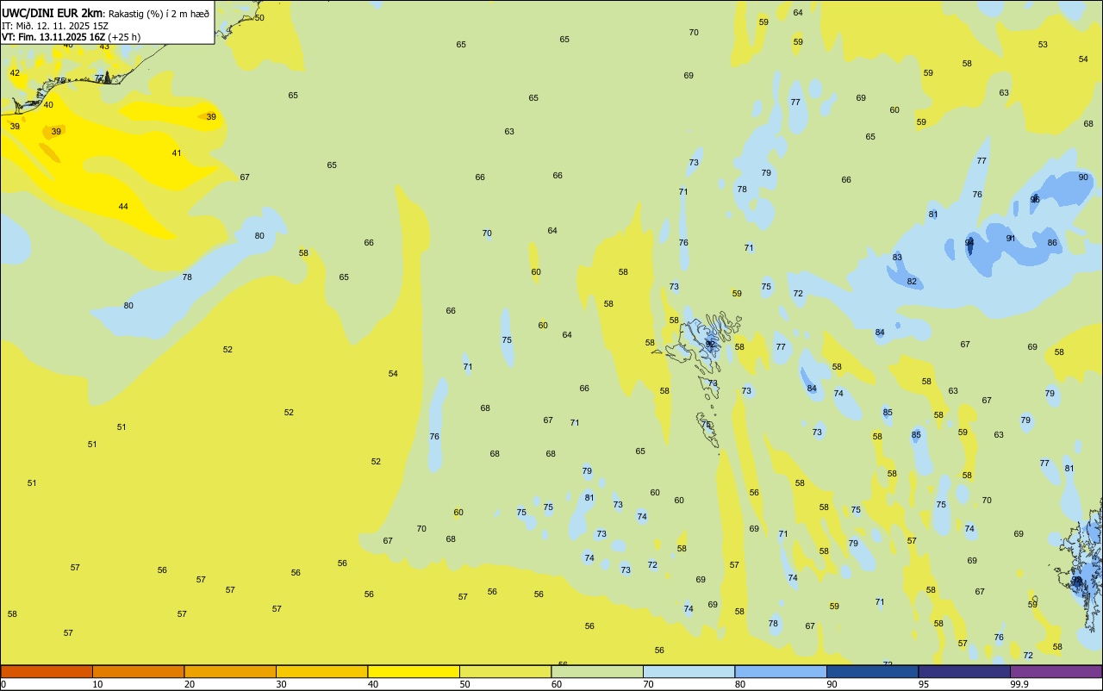1103x691 pixels.
Task: Click the '10' legend tick label
Action: 97,684
